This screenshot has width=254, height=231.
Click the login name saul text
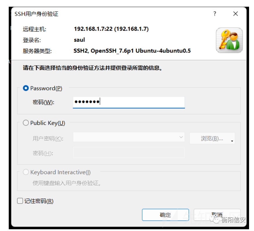[79, 40]
